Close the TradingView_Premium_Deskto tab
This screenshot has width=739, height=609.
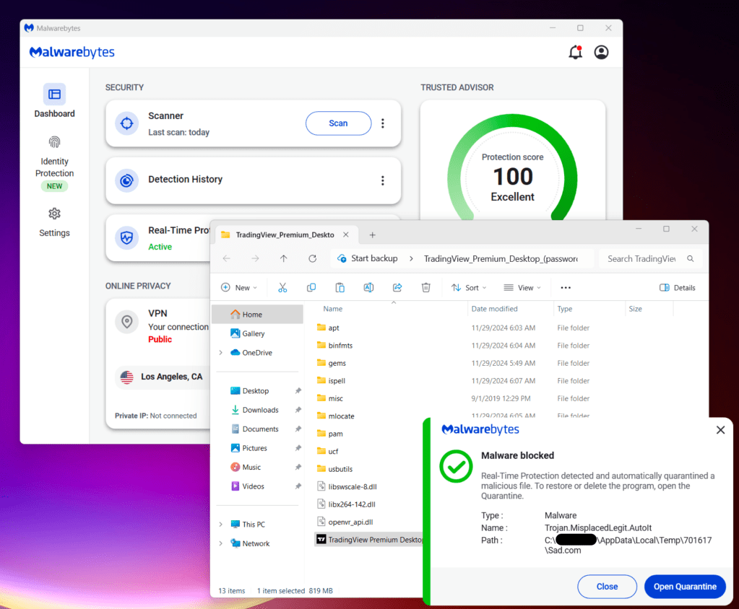346,235
